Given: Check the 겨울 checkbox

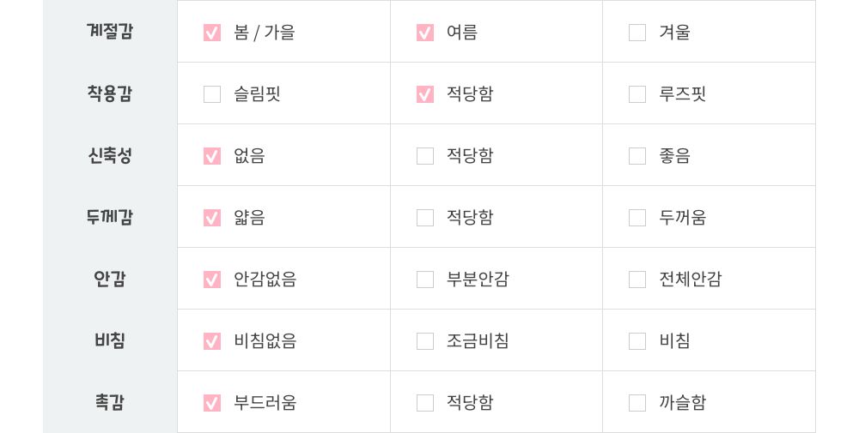Looking at the screenshot, I should coord(637,33).
